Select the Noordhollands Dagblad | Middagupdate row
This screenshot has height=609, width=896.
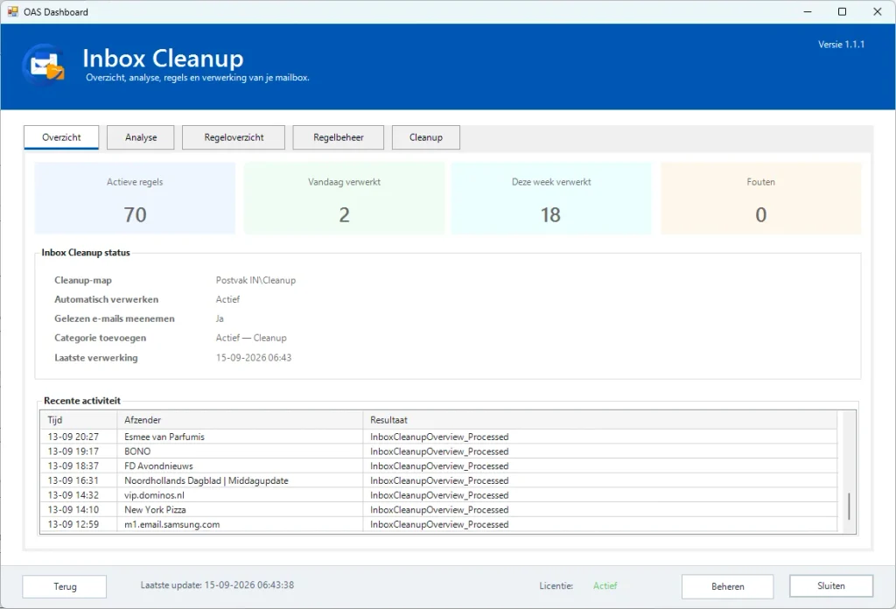pyautogui.click(x=439, y=480)
